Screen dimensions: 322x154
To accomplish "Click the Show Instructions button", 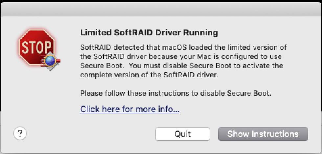I will (x=263, y=134).
